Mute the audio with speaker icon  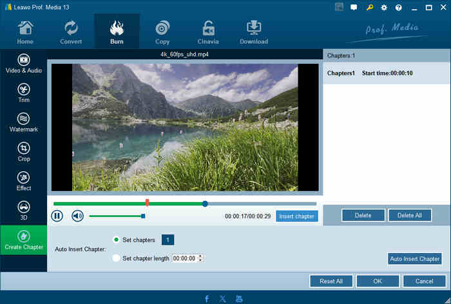pyautogui.click(x=77, y=216)
